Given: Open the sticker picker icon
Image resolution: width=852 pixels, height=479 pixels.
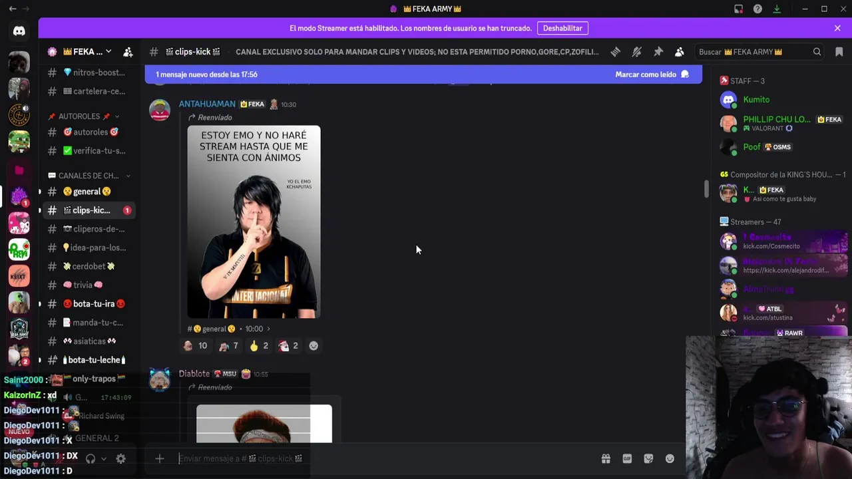Looking at the screenshot, I should pyautogui.click(x=648, y=458).
